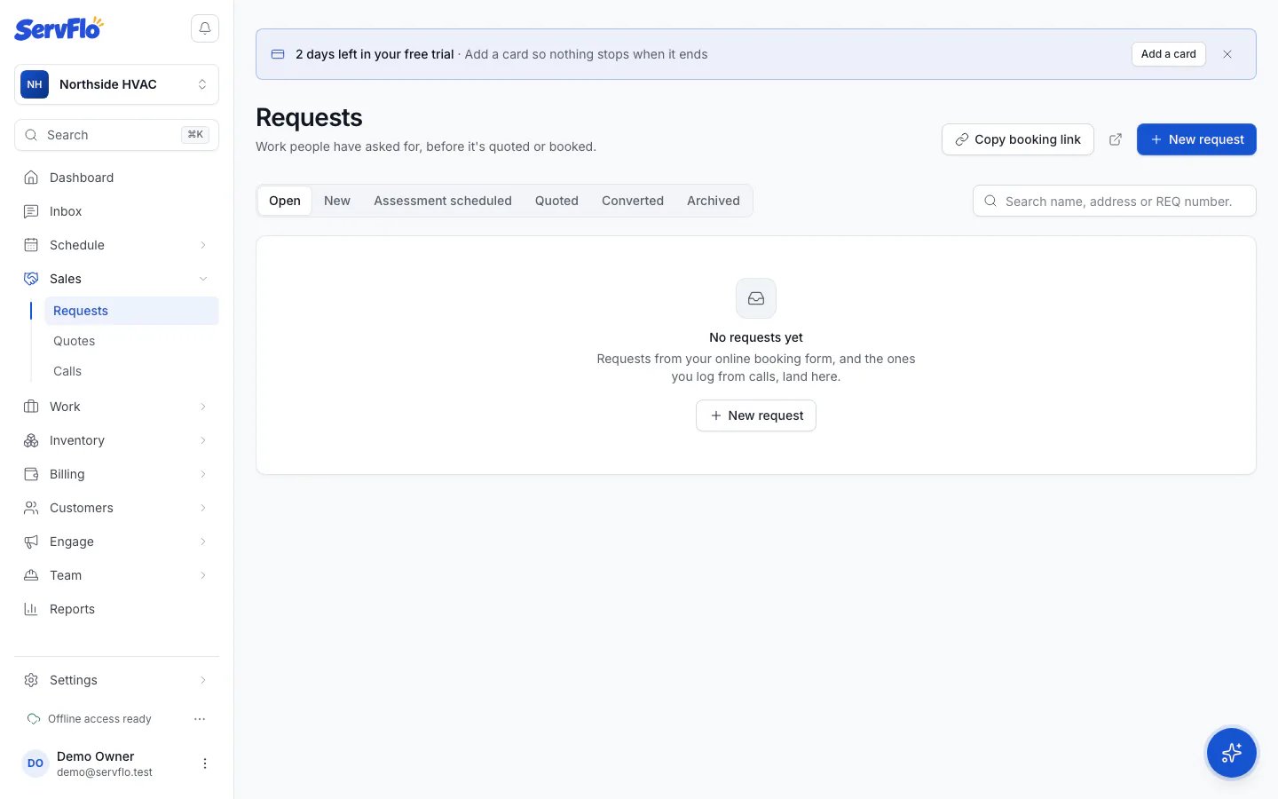Viewport: 1278px width, 799px height.
Task: Expand the Schedule section chevron
Action: 203,245
